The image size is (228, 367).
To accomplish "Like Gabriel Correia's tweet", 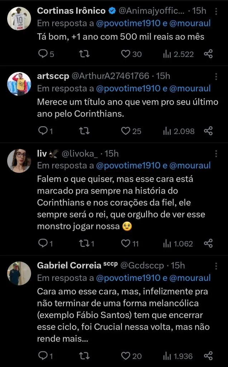I will (x=125, y=356).
